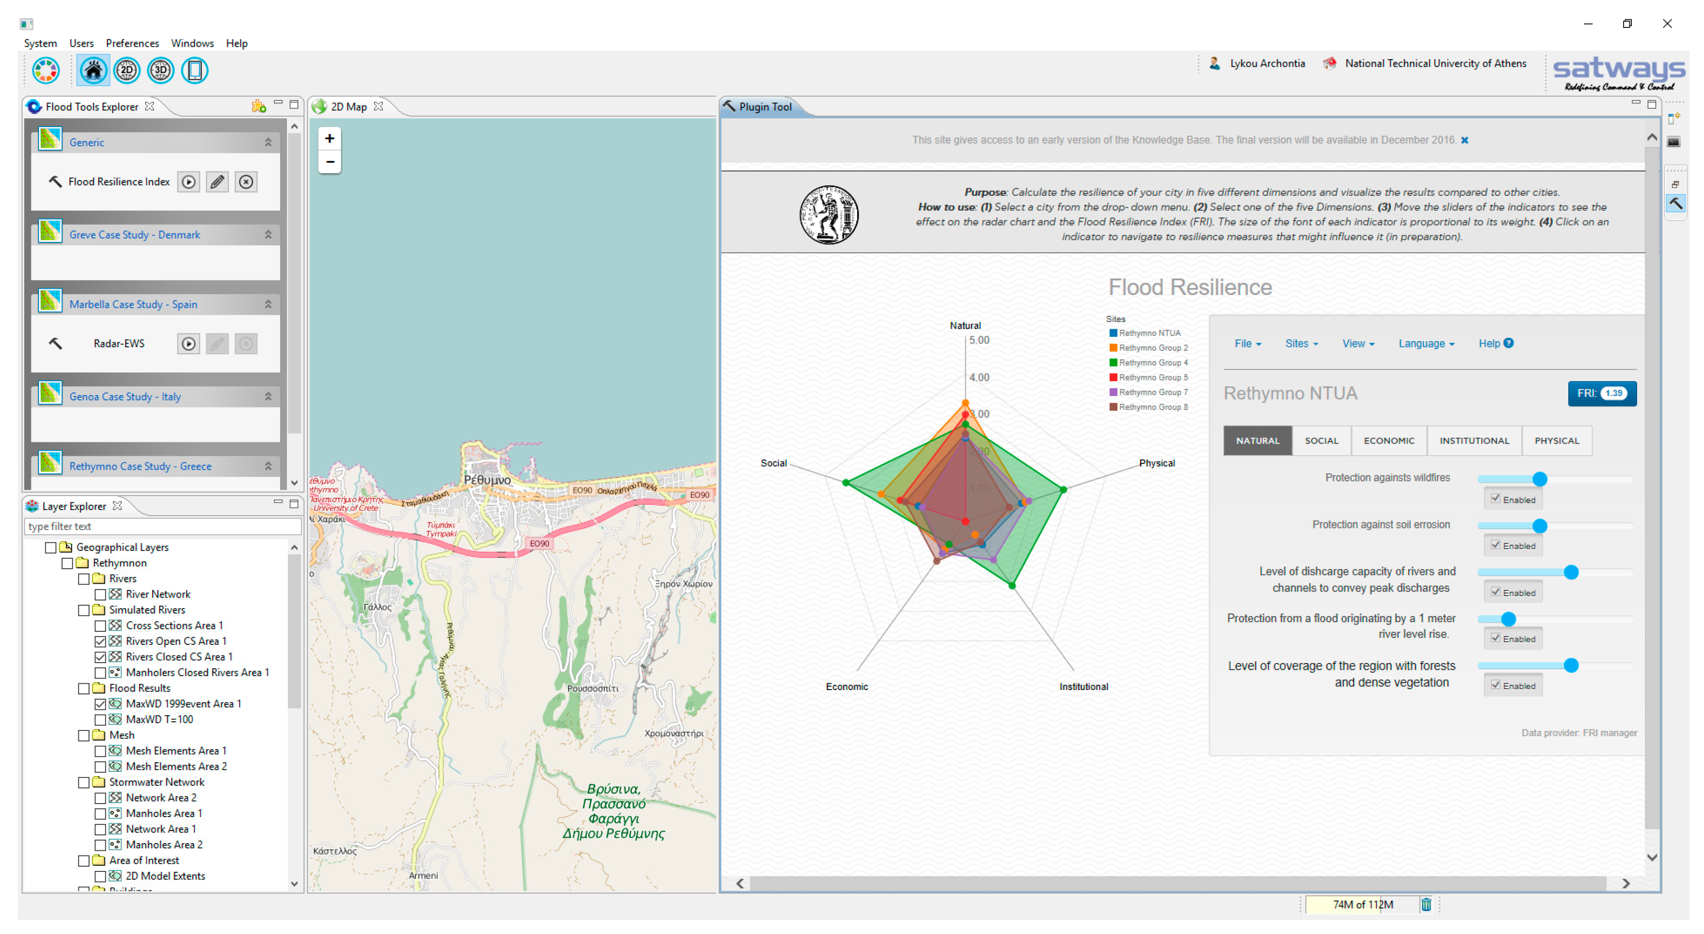Check the River Network layer checkbox
The height and width of the screenshot is (934, 1704).
pos(100,595)
